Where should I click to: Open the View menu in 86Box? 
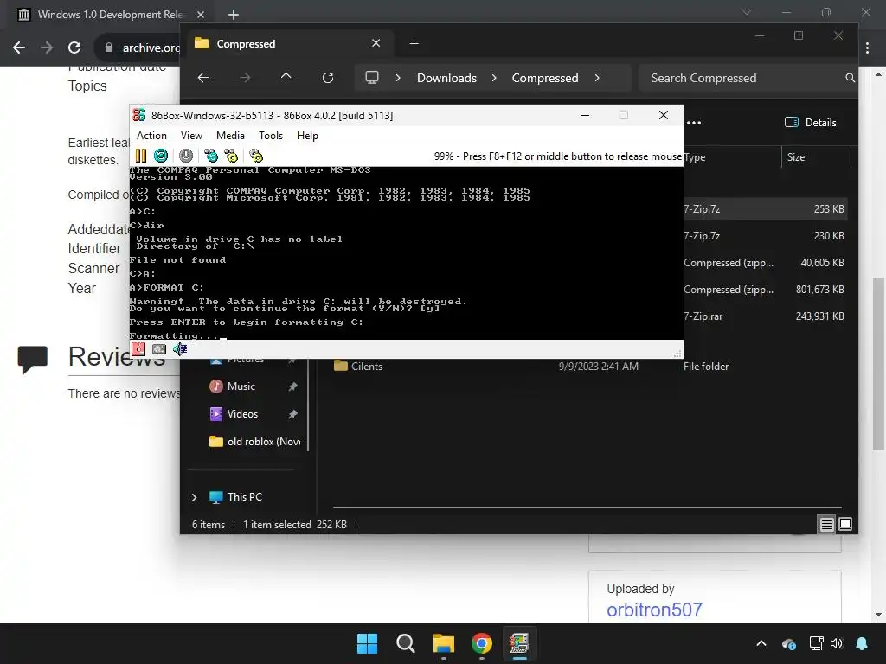[191, 136]
